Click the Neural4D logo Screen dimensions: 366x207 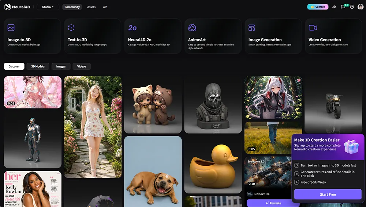(x=17, y=7)
